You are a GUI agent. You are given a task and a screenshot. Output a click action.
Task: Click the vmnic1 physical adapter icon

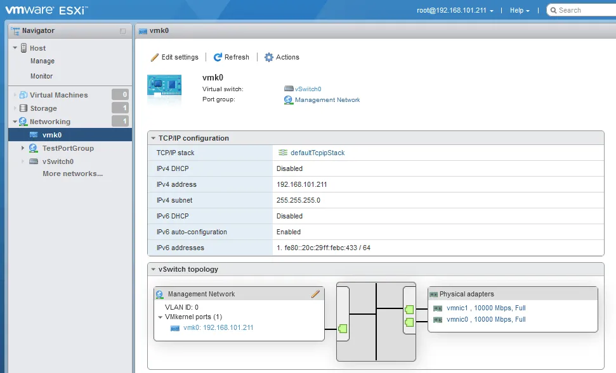438,308
